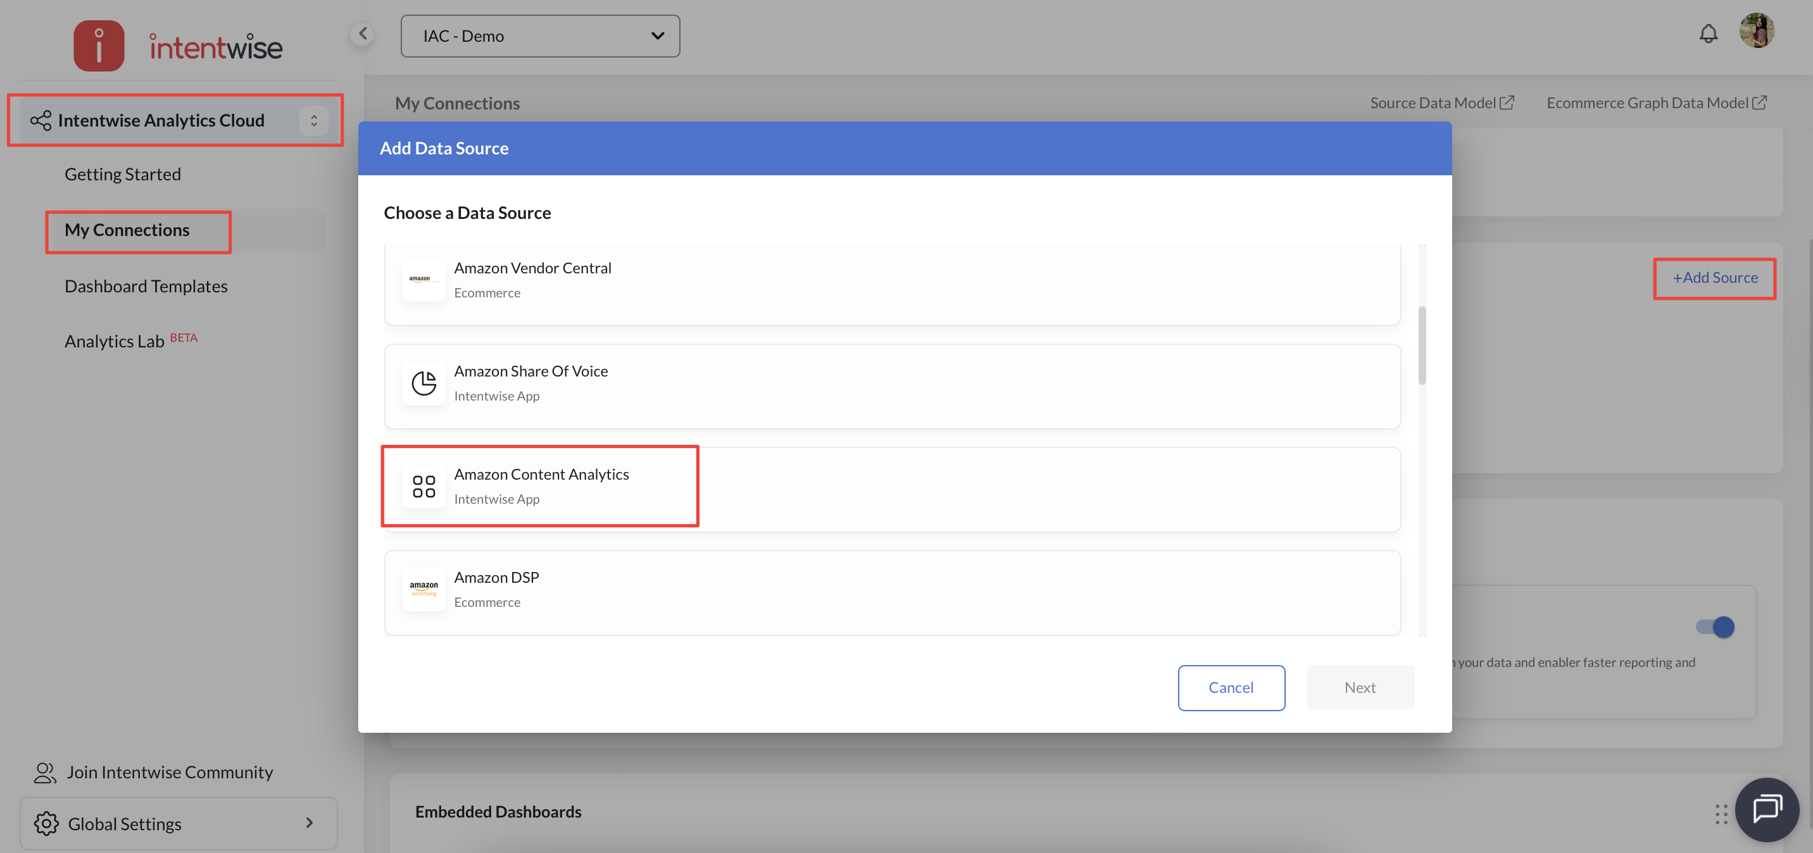This screenshot has height=853, width=1813.
Task: Open the Dashboard Templates menu item
Action: point(146,286)
